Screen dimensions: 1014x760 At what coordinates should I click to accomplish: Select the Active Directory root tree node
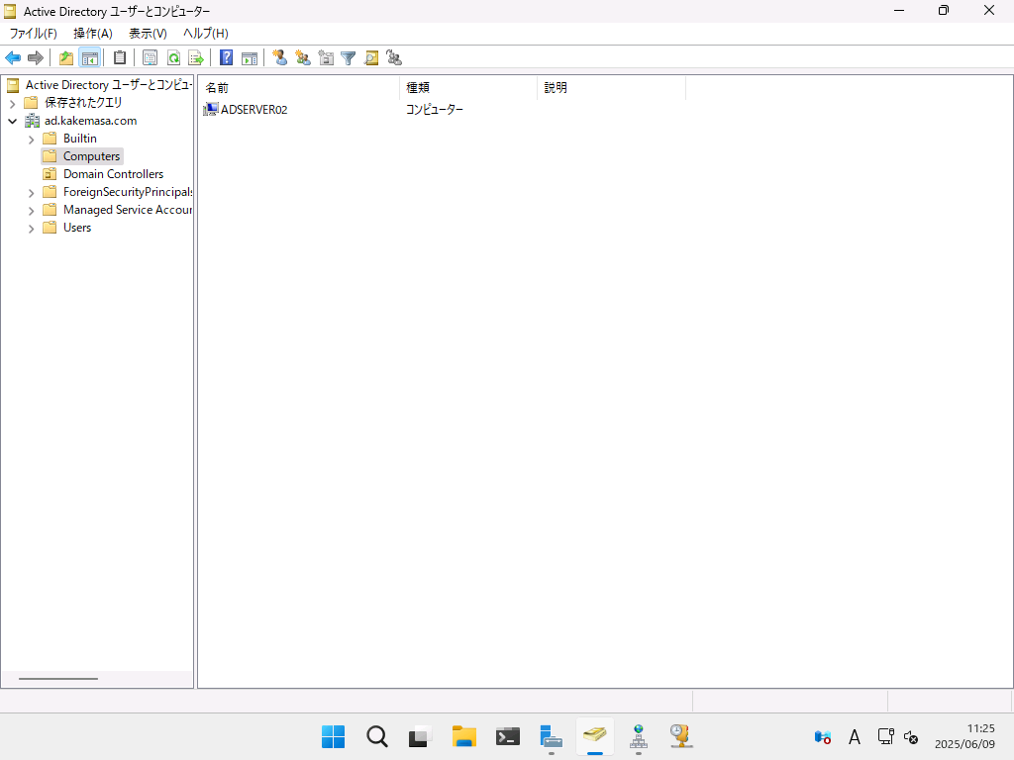(x=99, y=85)
